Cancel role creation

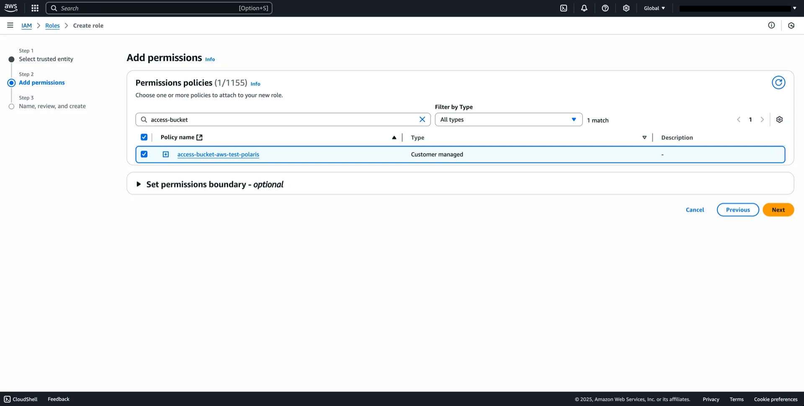695,210
